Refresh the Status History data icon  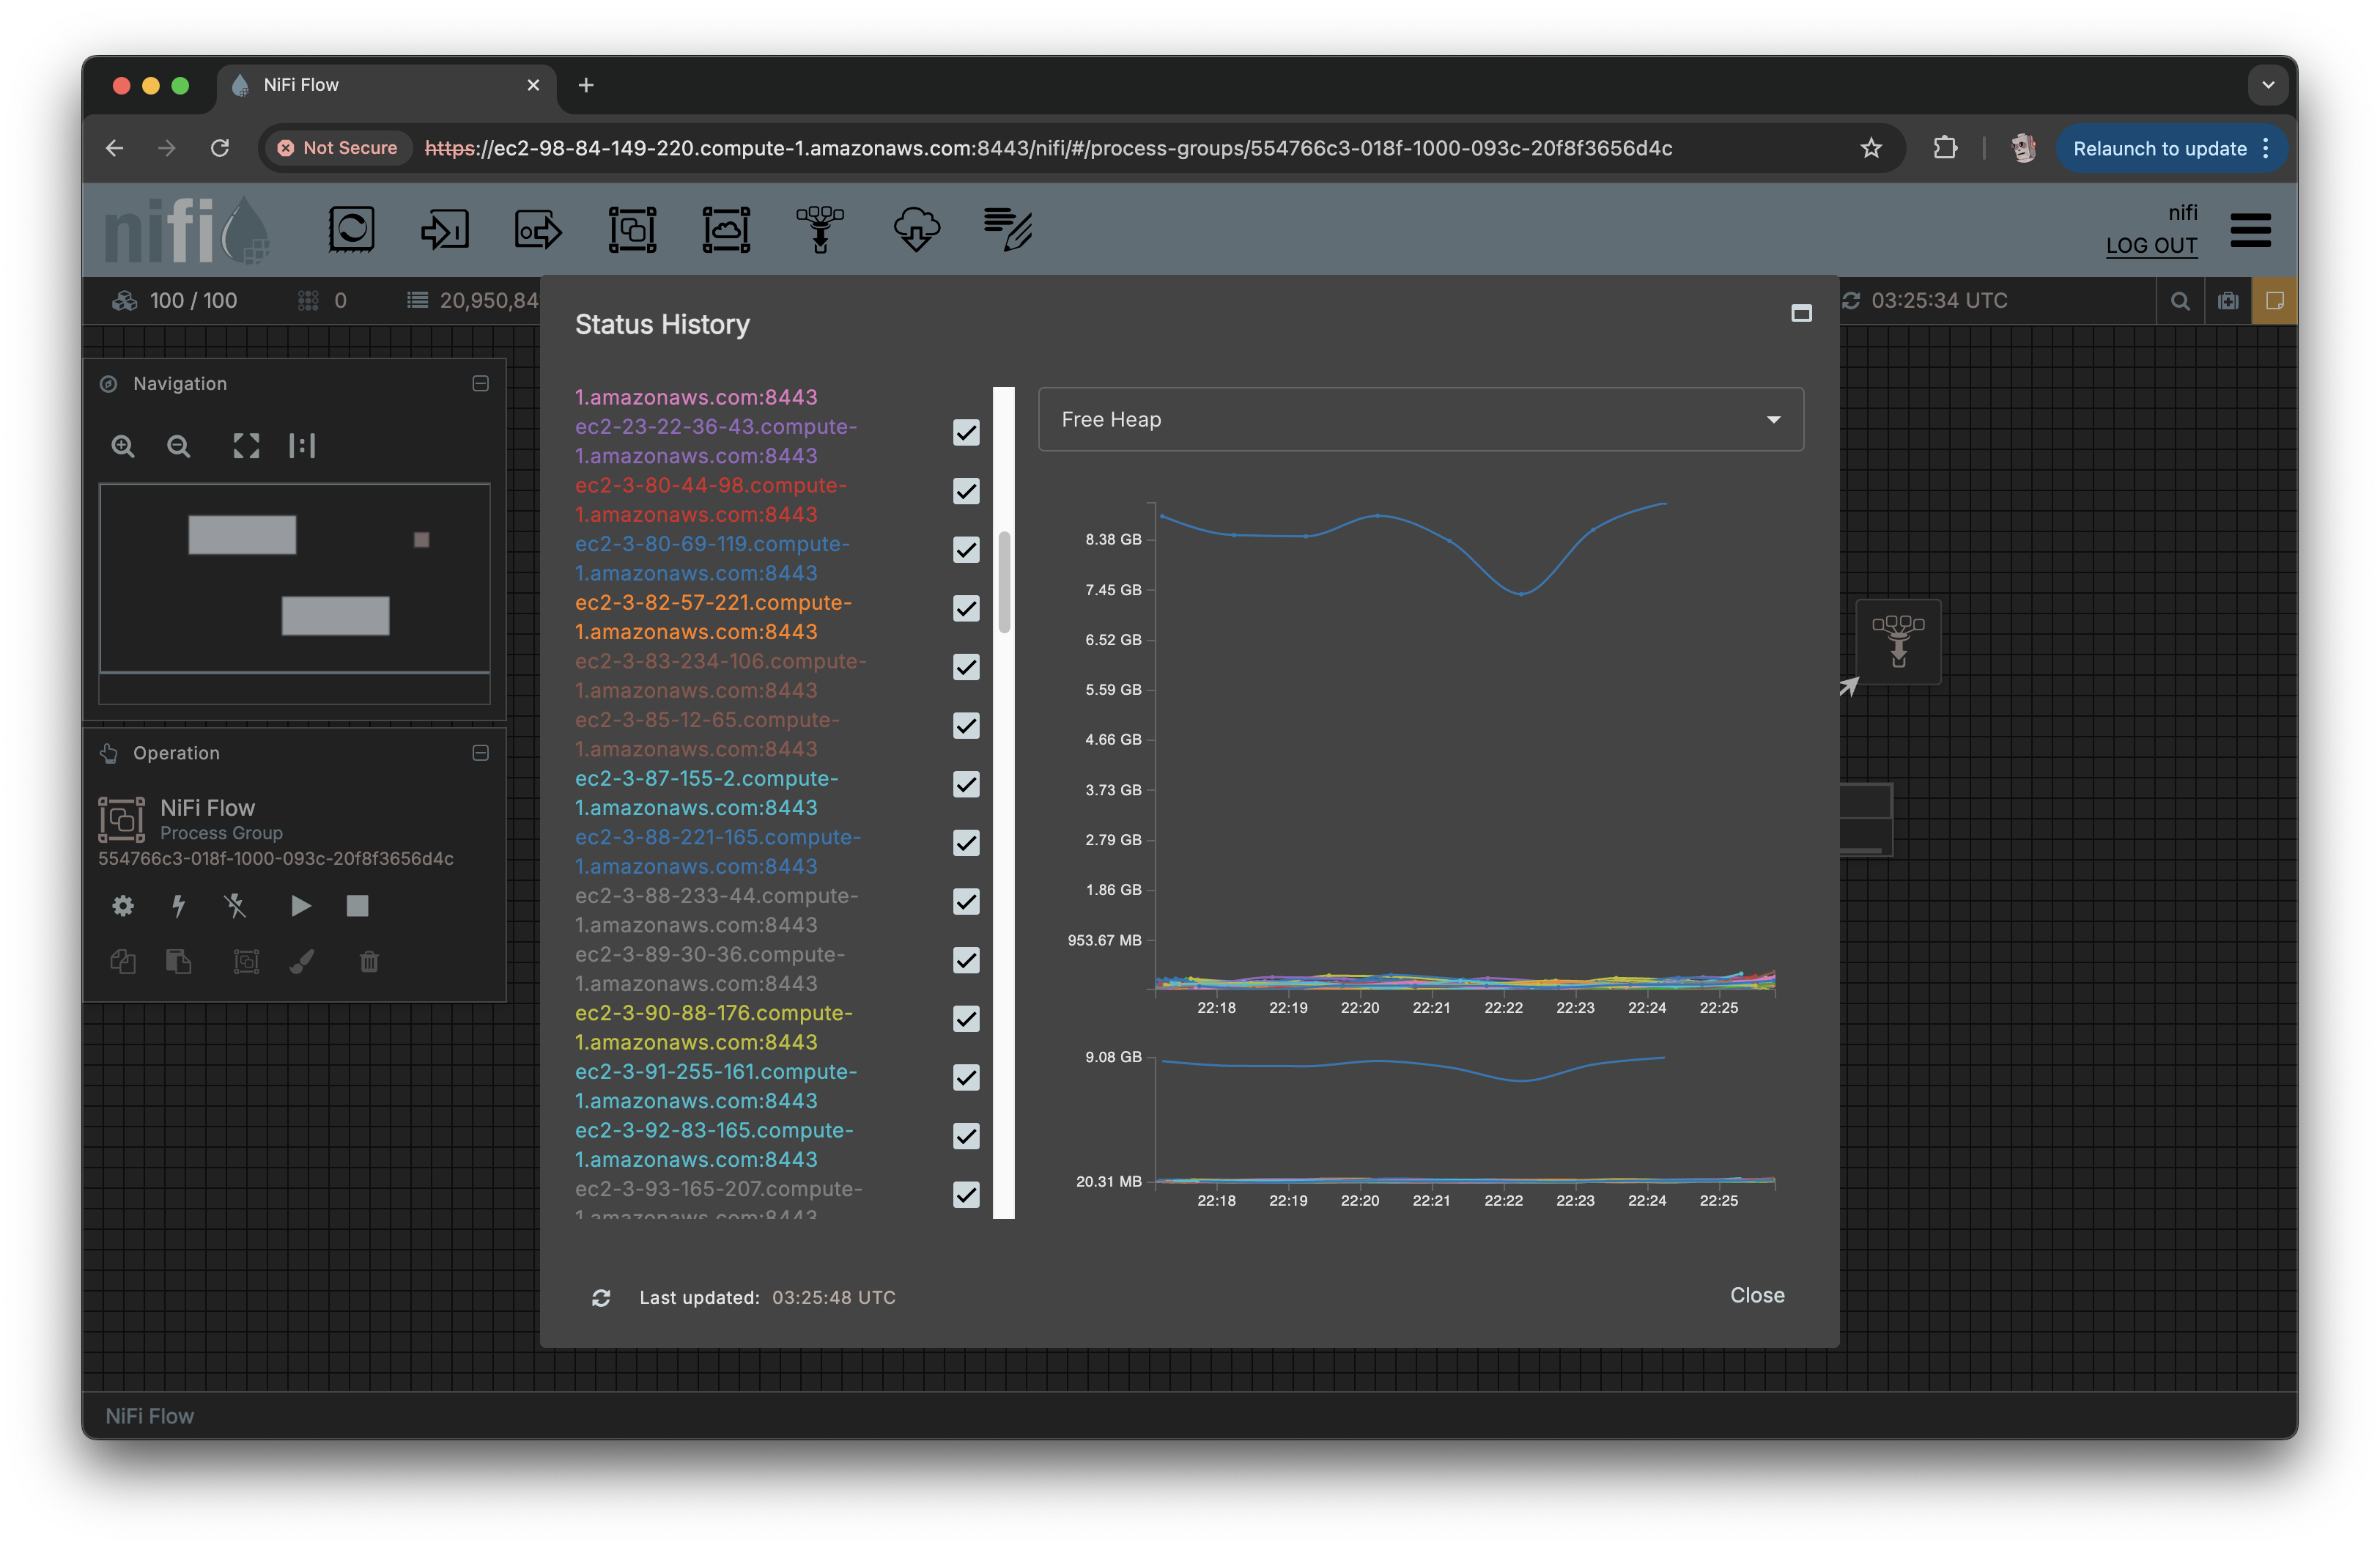601,1297
